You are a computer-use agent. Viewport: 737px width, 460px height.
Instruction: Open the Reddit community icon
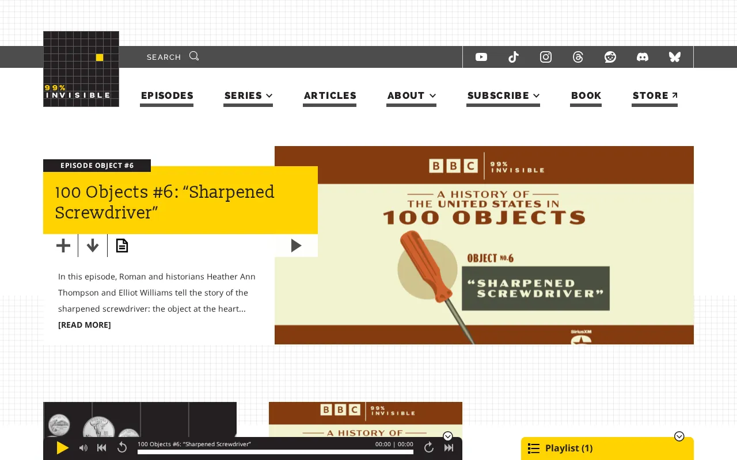pyautogui.click(x=610, y=57)
